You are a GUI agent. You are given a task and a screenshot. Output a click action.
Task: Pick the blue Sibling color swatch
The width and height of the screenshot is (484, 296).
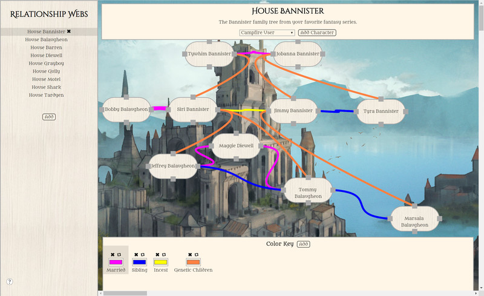click(139, 262)
